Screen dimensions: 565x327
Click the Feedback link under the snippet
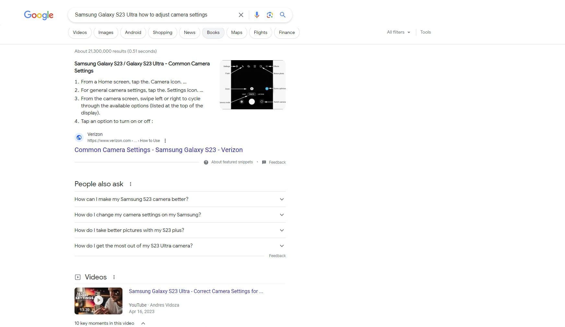point(277,162)
